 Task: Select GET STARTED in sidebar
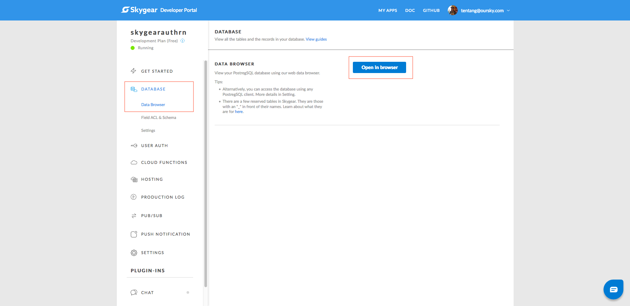pyautogui.click(x=157, y=71)
